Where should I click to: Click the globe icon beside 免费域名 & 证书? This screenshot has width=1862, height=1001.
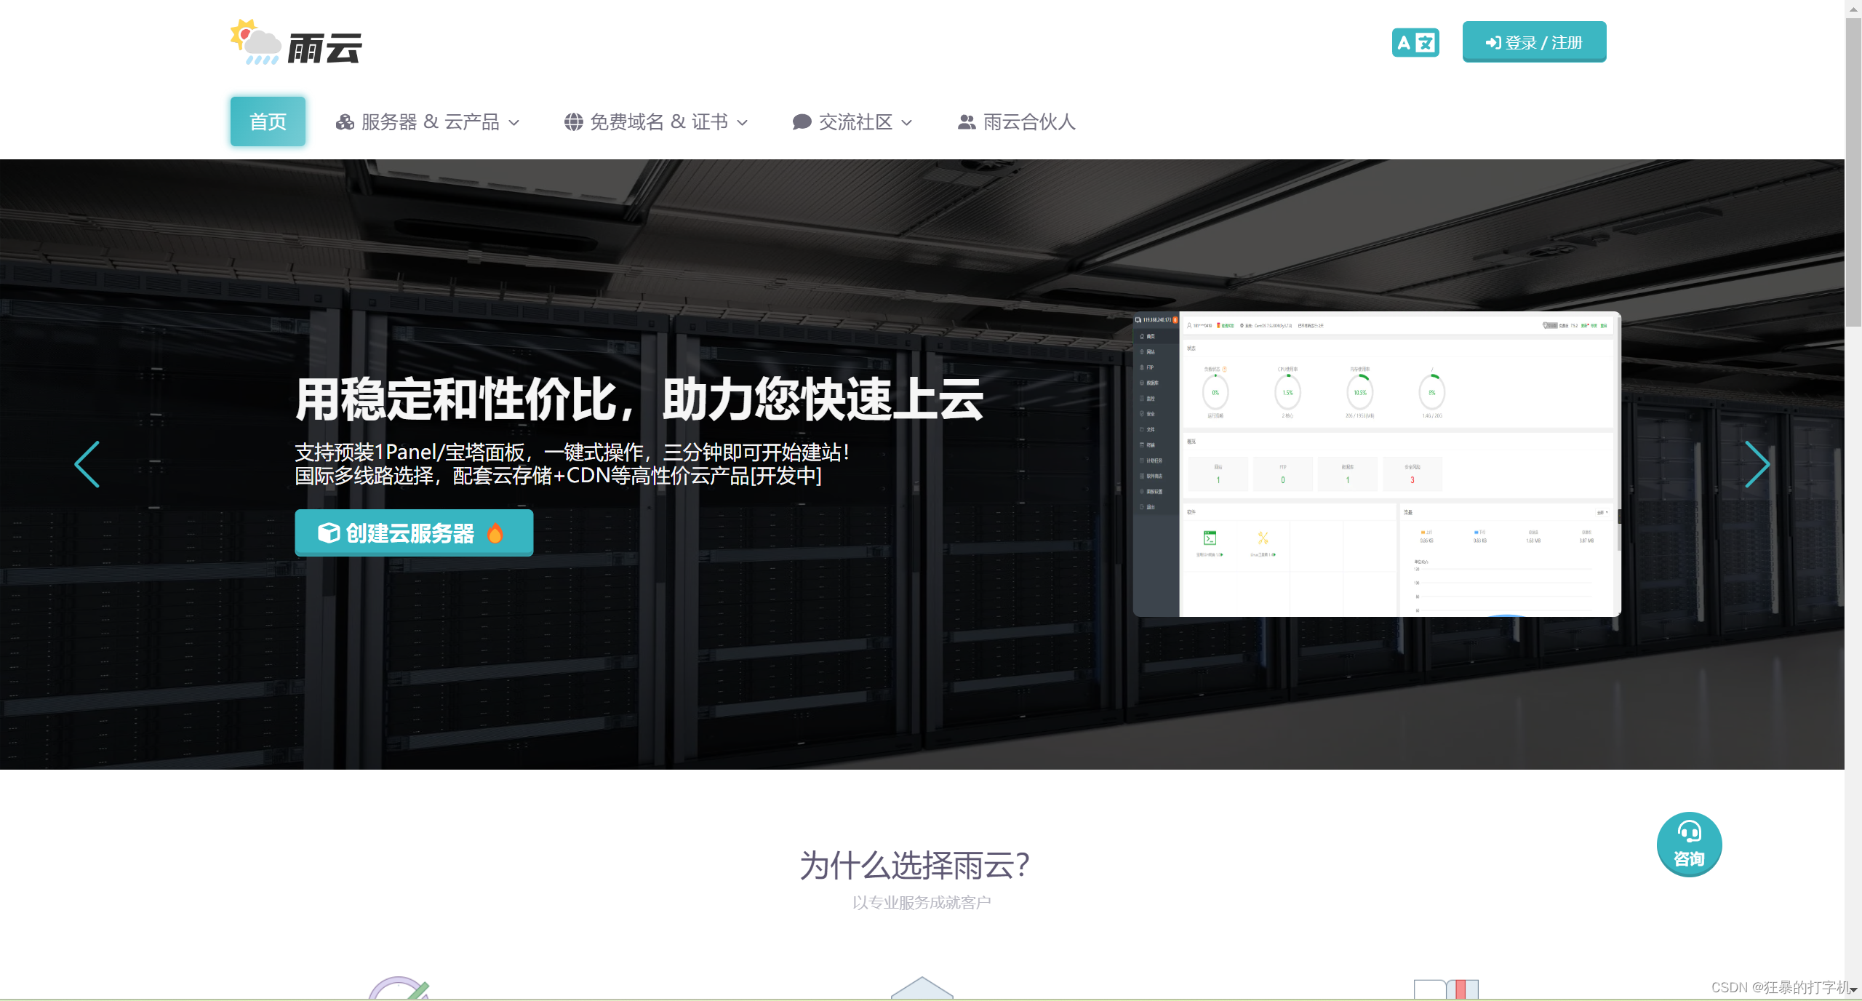(573, 122)
